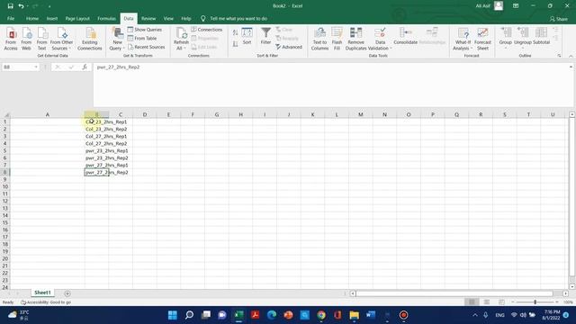The image size is (576, 324).
Task: Click Remove Duplicates
Action: 355,39
